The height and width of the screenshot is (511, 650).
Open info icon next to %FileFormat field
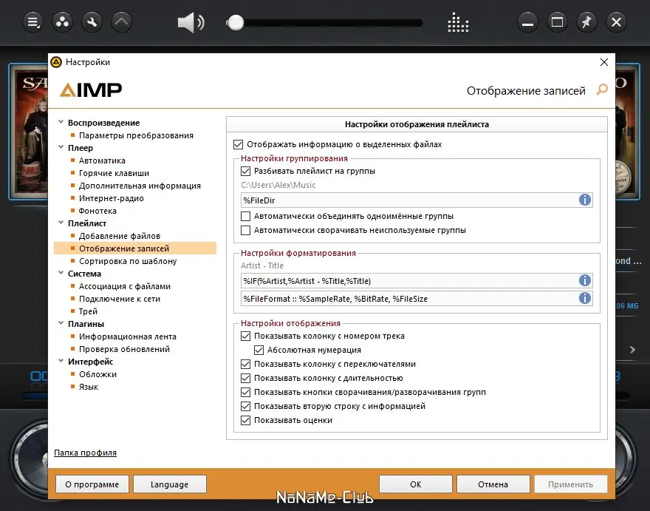(x=584, y=298)
